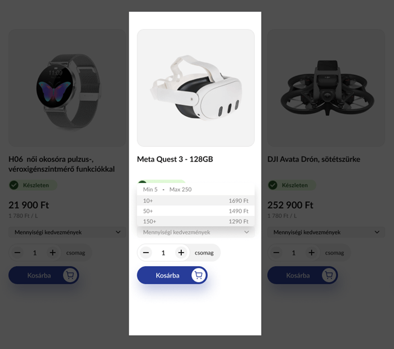Collapse the Meta Quest 3 Mennyiségi kedvezmények dropdown
The image size is (394, 349).
(x=196, y=232)
